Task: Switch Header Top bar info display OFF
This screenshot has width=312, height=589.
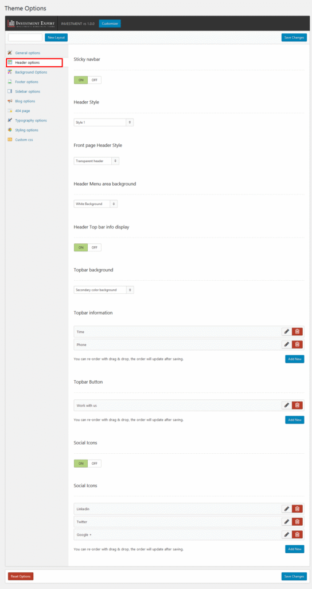Action: click(95, 247)
